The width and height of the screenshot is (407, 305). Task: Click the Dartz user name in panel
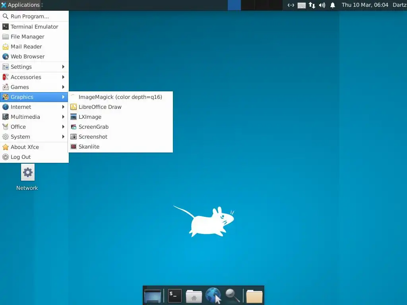pyautogui.click(x=399, y=5)
